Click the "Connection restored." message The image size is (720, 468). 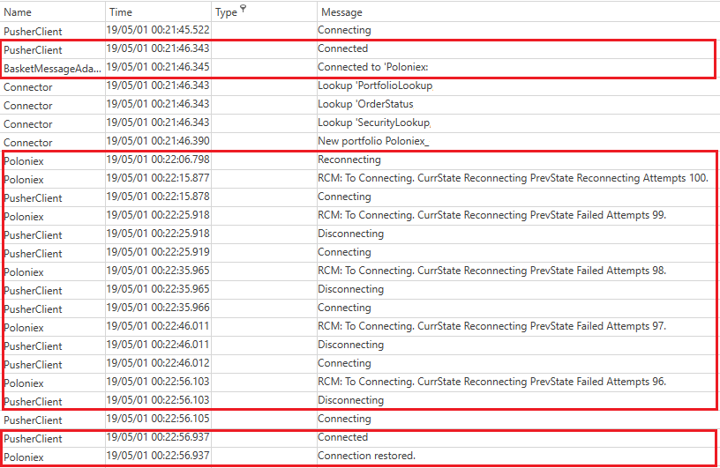366,456
